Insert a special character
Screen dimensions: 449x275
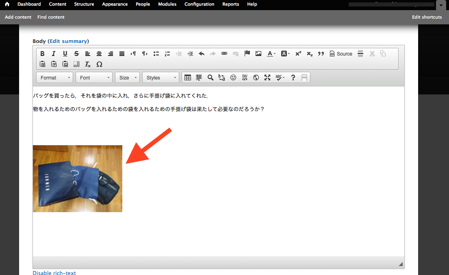coord(100,64)
